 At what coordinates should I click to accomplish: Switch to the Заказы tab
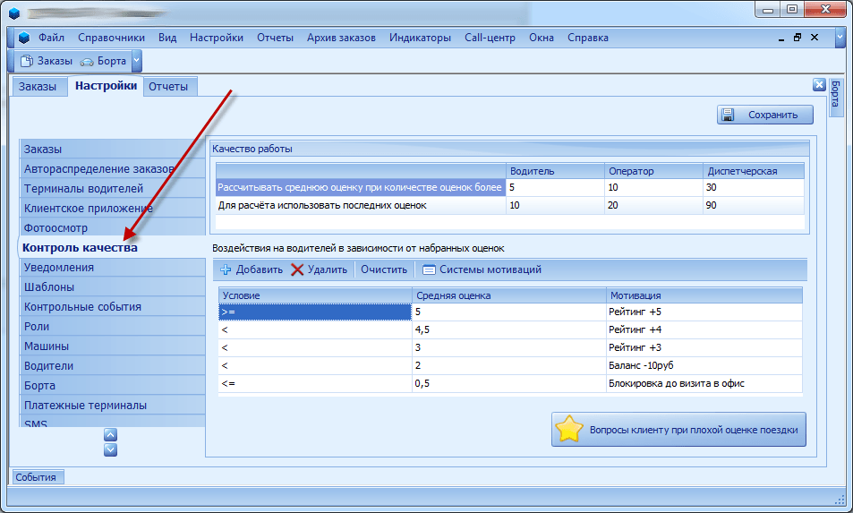(x=38, y=87)
